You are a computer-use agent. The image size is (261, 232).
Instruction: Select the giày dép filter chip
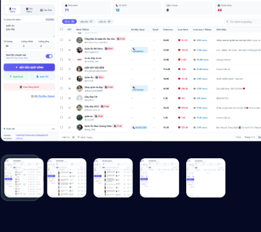tap(87, 22)
